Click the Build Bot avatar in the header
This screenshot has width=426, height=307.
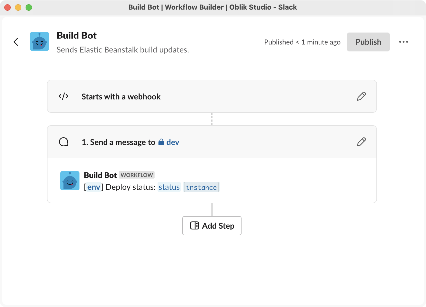39,41
